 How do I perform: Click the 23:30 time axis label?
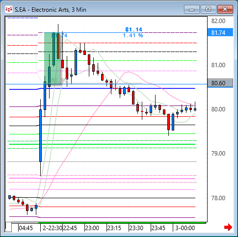136,228
